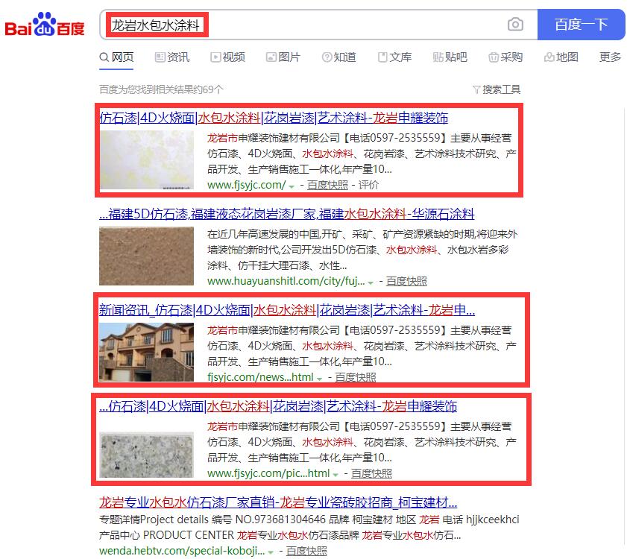
Task: Switch to the 地图 tab
Action: pyautogui.click(x=561, y=57)
